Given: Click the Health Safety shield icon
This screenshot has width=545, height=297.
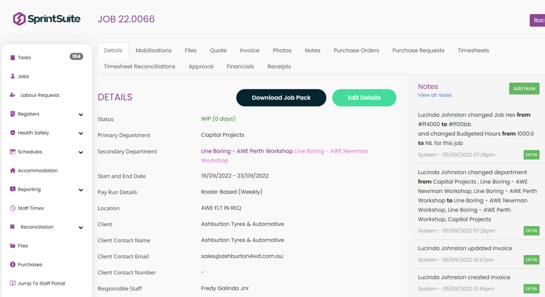Looking at the screenshot, I should click(x=13, y=132).
